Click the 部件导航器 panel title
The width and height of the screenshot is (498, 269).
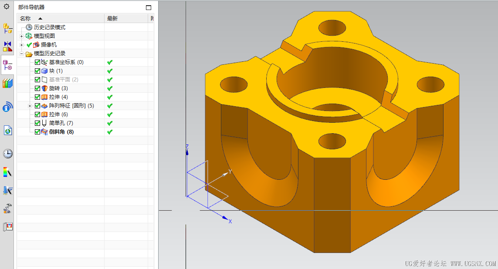tap(31, 7)
